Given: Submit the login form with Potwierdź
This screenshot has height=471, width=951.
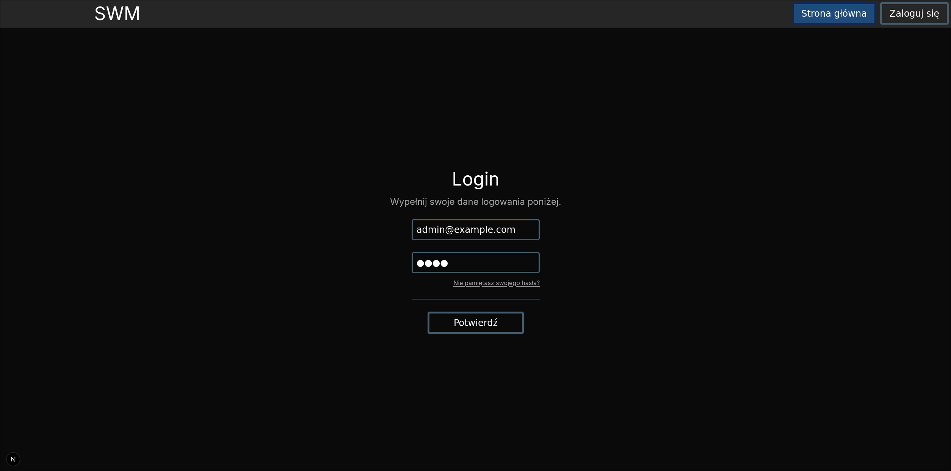Looking at the screenshot, I should tap(475, 323).
